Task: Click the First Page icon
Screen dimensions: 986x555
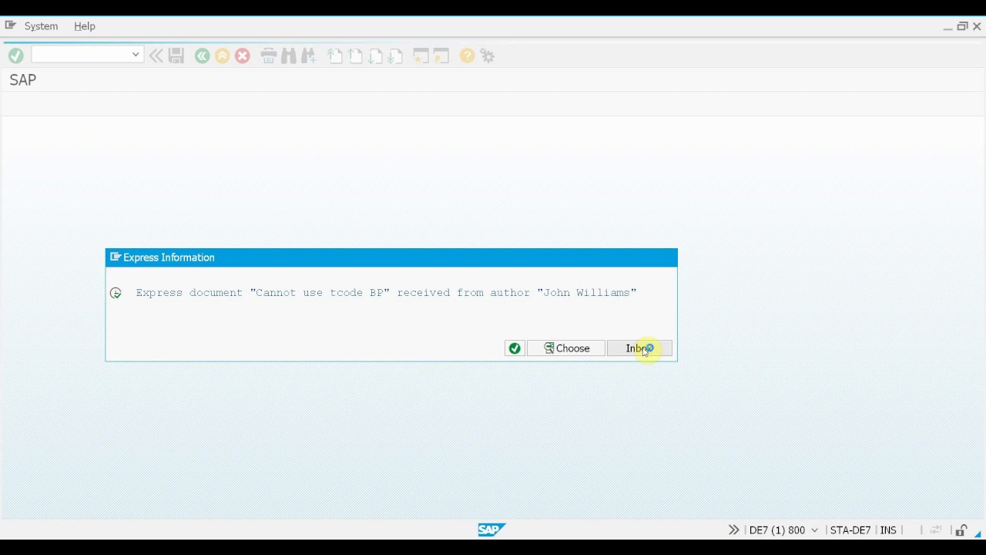Action: (x=335, y=55)
